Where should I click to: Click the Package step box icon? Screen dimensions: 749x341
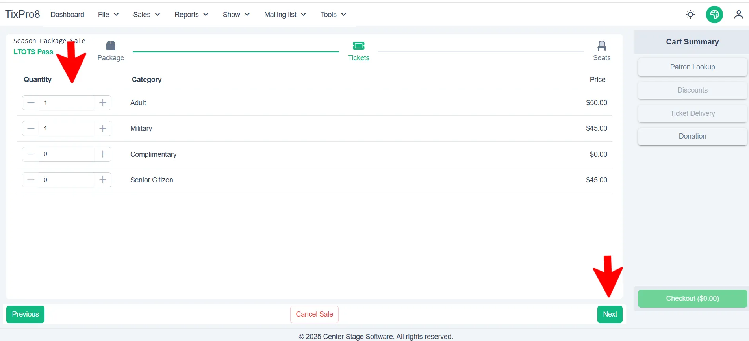pyautogui.click(x=111, y=46)
